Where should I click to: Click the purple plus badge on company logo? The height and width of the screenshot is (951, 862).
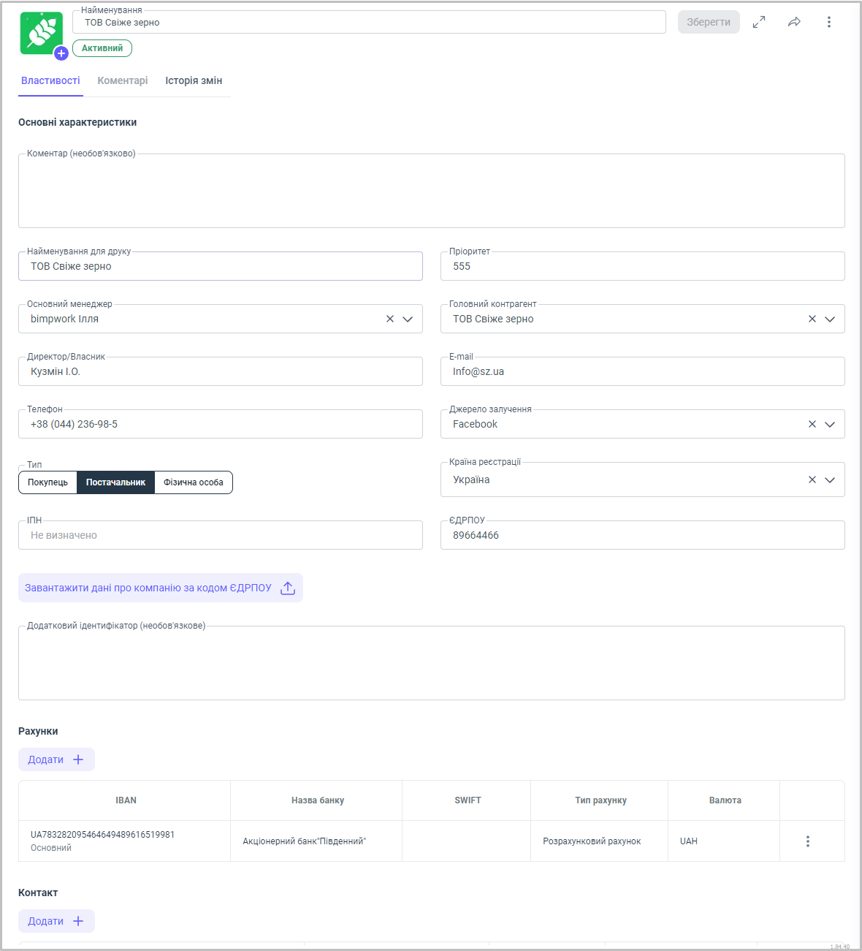pyautogui.click(x=61, y=53)
